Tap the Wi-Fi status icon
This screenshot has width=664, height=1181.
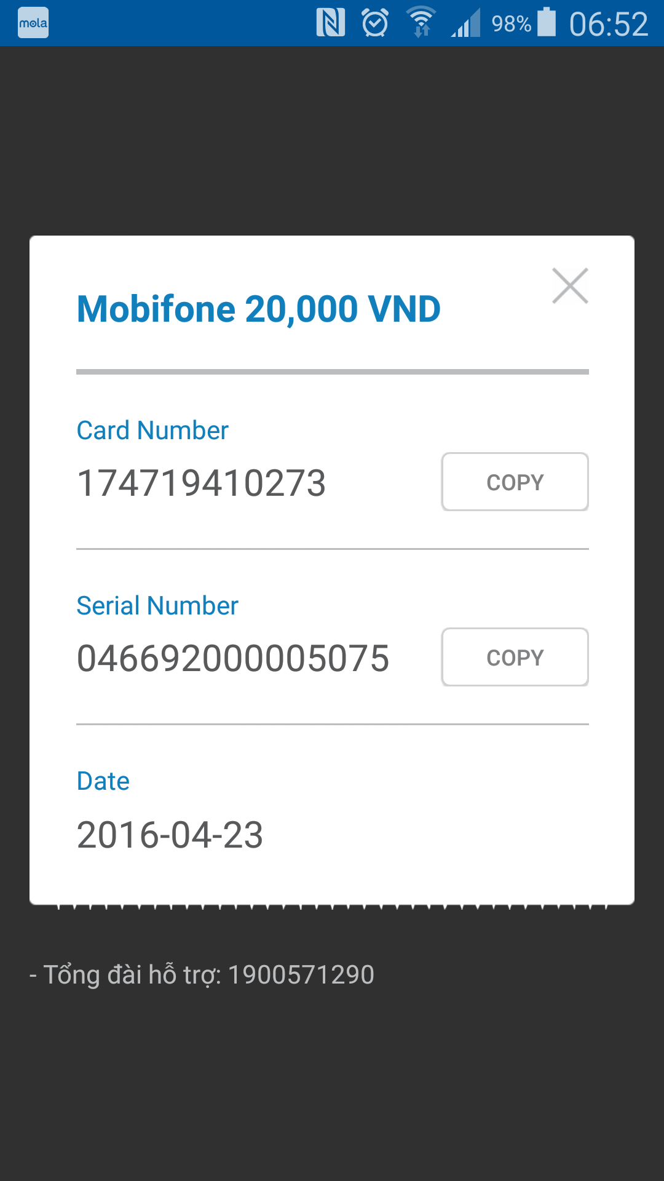421,23
